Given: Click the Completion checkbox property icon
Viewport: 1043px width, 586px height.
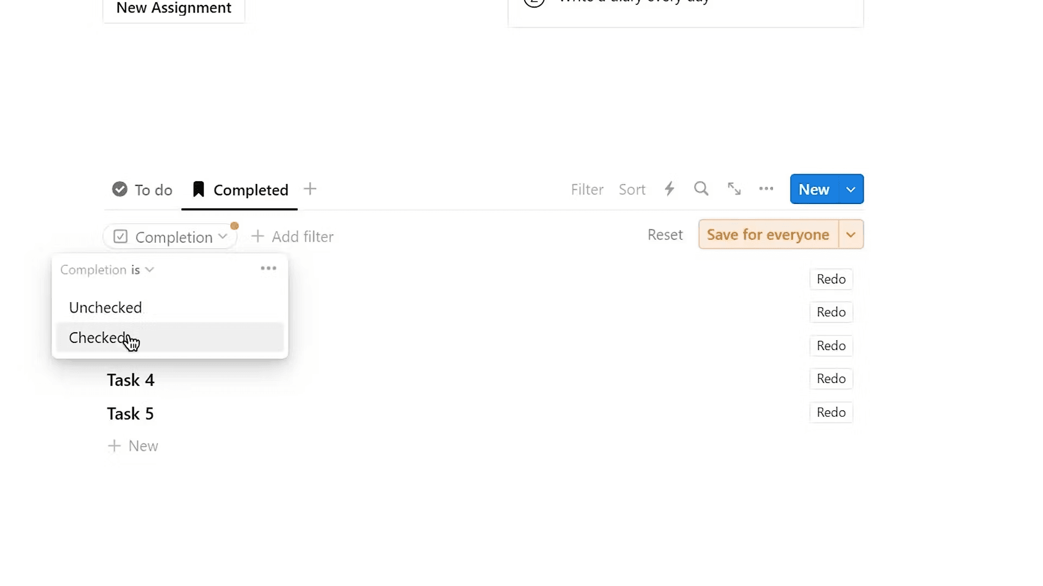Looking at the screenshot, I should (x=121, y=237).
